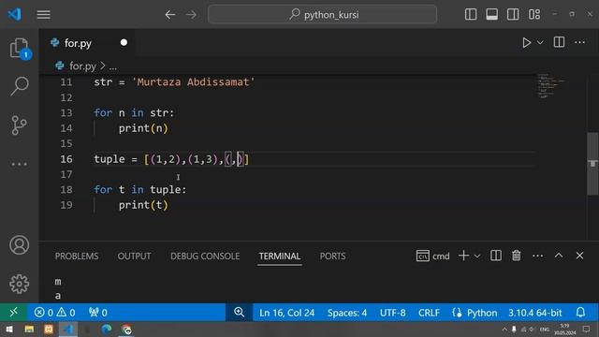The image size is (599, 337).
Task: Open notifications bell in status bar
Action: click(x=580, y=313)
